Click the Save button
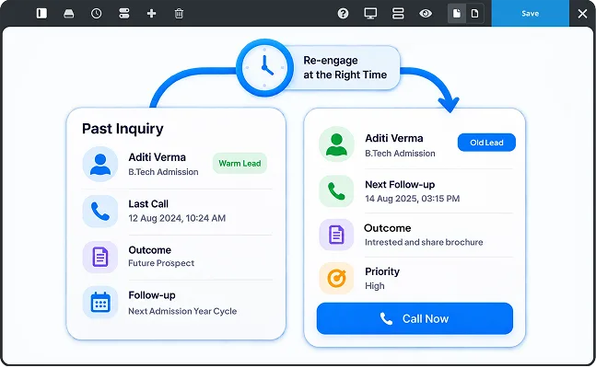This screenshot has width=596, height=368. (x=531, y=13)
